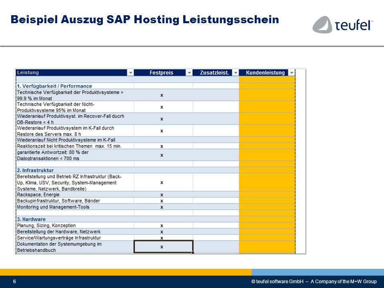Click 'Bereitstellung und Betrieb RZ Infrastruktur' cell

(75, 182)
